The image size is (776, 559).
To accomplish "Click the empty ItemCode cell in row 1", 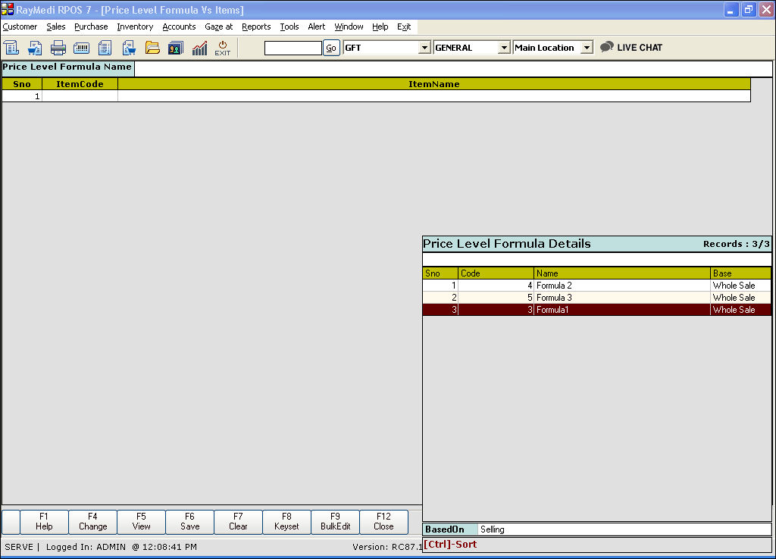I will (x=80, y=96).
